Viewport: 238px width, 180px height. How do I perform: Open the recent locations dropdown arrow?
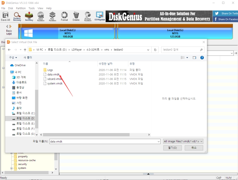pos(21,50)
